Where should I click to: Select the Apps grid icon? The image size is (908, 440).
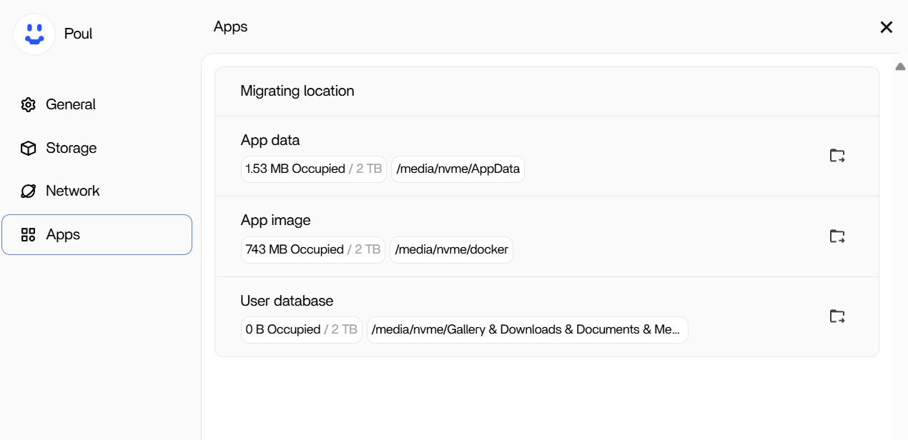tap(28, 234)
